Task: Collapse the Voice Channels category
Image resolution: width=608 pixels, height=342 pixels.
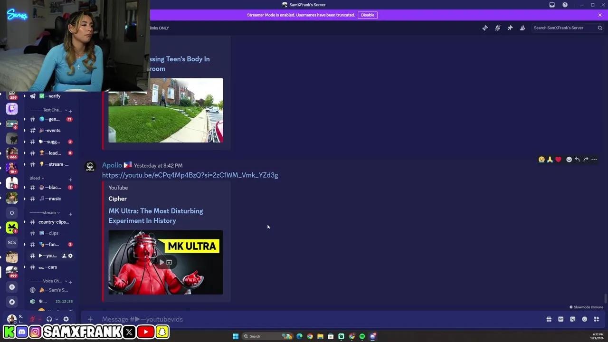Action: click(x=48, y=281)
